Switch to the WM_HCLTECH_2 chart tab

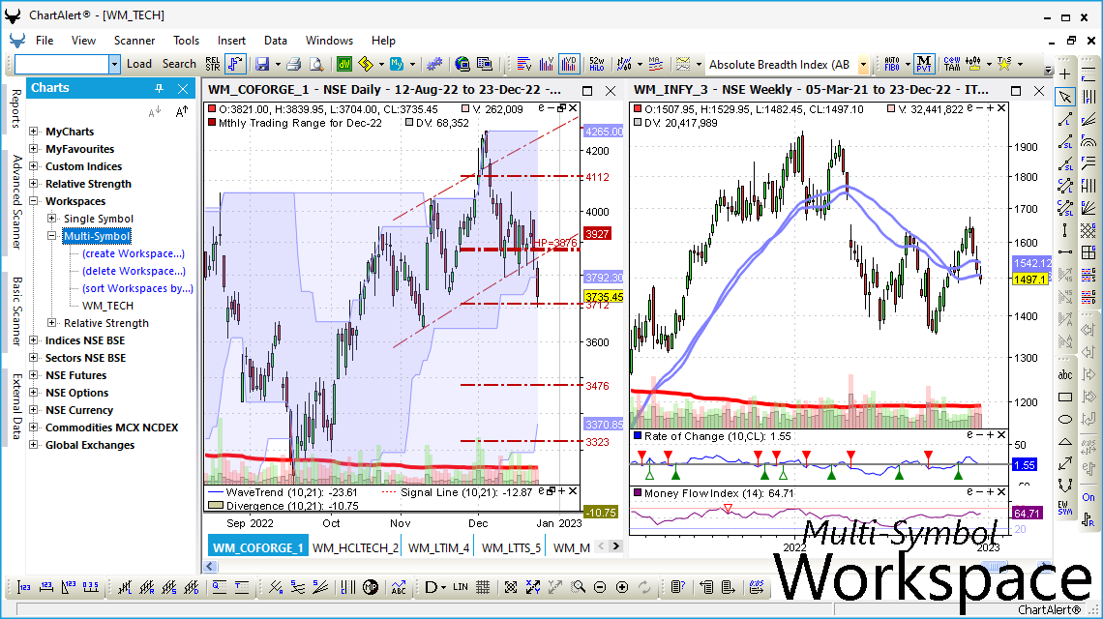pyautogui.click(x=355, y=547)
